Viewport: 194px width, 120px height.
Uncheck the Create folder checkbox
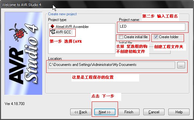(x=156, y=37)
